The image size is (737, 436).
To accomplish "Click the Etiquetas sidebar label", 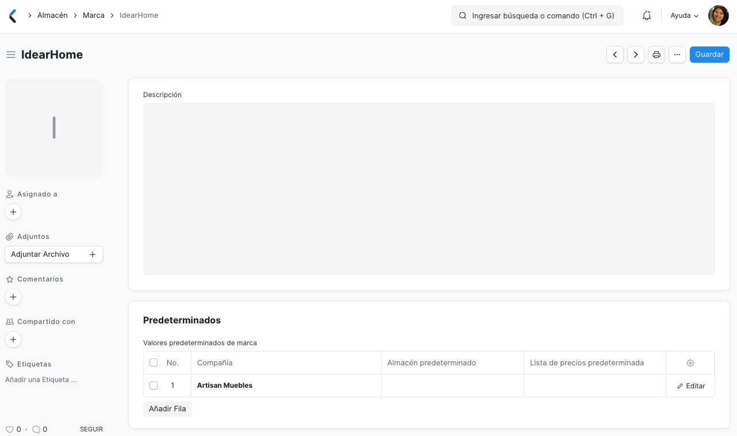I will click(x=34, y=364).
